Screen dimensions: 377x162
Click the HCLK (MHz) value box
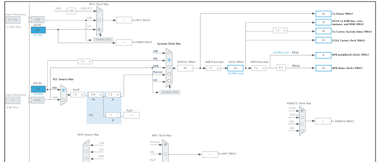pos(235,68)
